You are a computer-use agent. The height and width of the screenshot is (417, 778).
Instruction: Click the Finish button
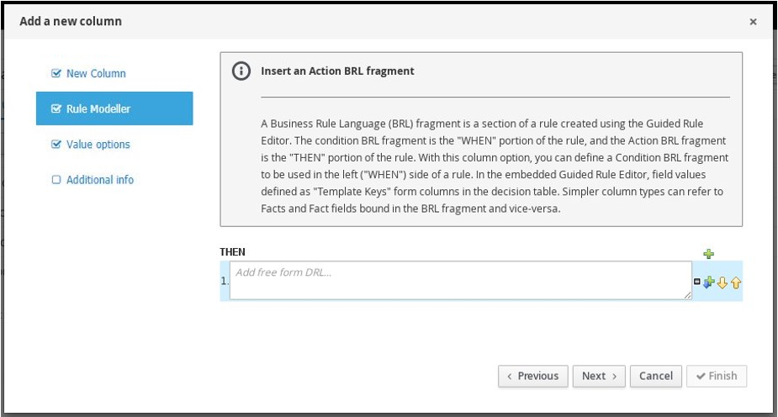pos(717,376)
